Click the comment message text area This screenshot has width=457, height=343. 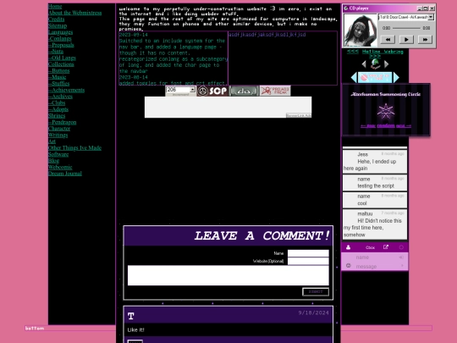point(228,275)
